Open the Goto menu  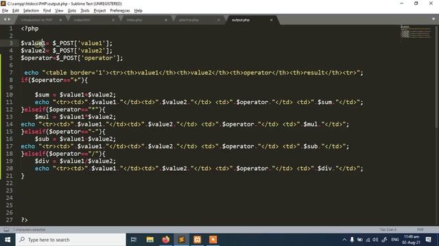71,11
